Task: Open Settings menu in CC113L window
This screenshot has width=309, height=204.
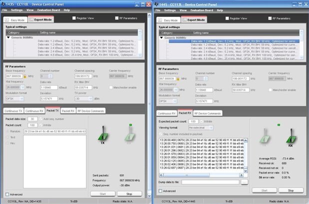Action: pos(170,10)
